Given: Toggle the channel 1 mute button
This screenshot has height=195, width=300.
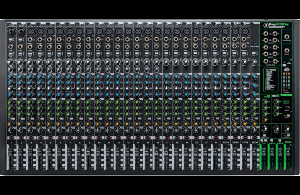Looking at the screenshot, I should (12, 138).
